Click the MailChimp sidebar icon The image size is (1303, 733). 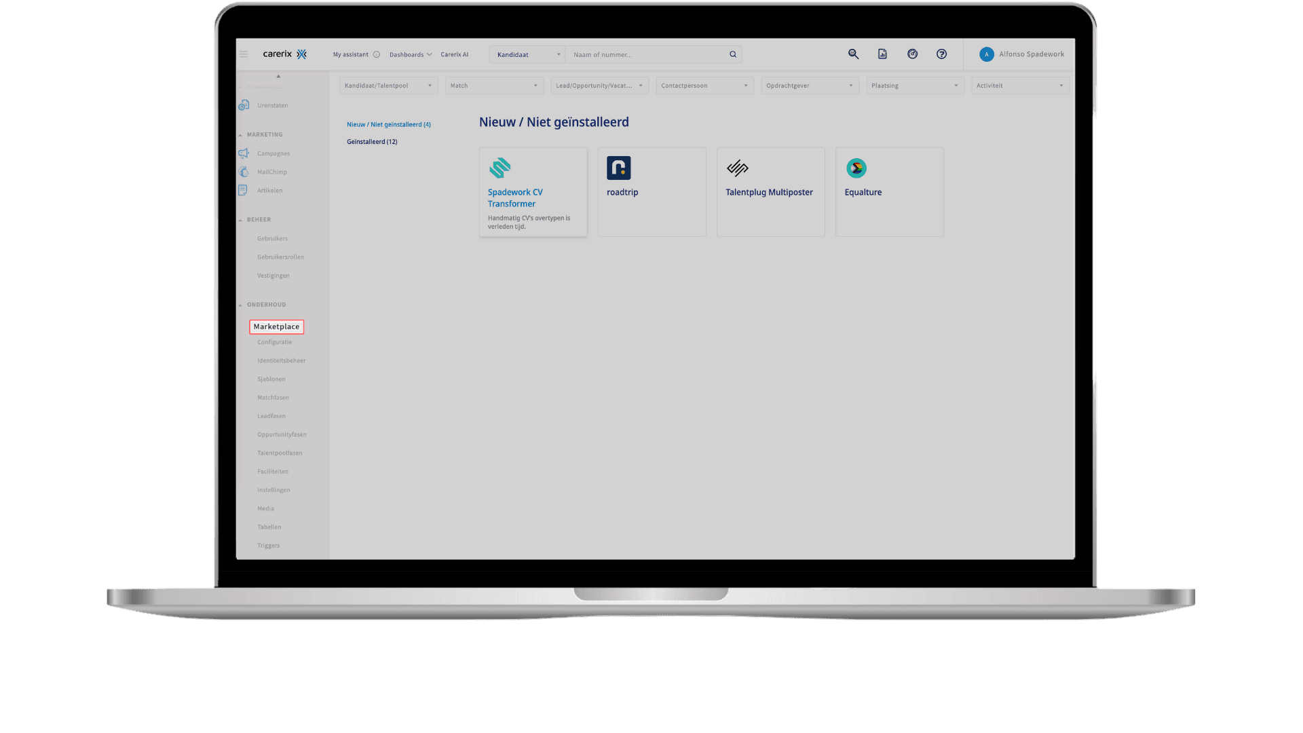click(x=244, y=172)
